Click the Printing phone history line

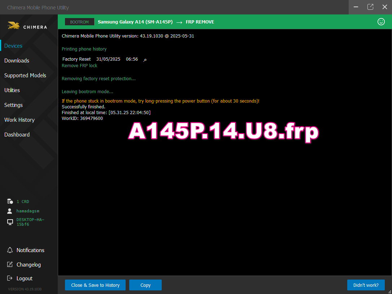[84, 49]
